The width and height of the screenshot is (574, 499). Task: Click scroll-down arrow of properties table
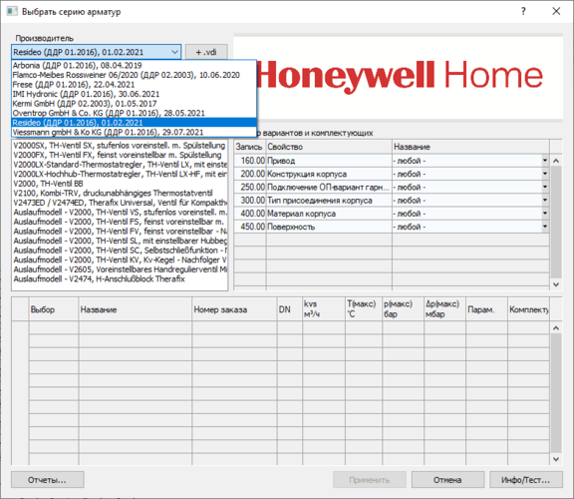(556, 284)
